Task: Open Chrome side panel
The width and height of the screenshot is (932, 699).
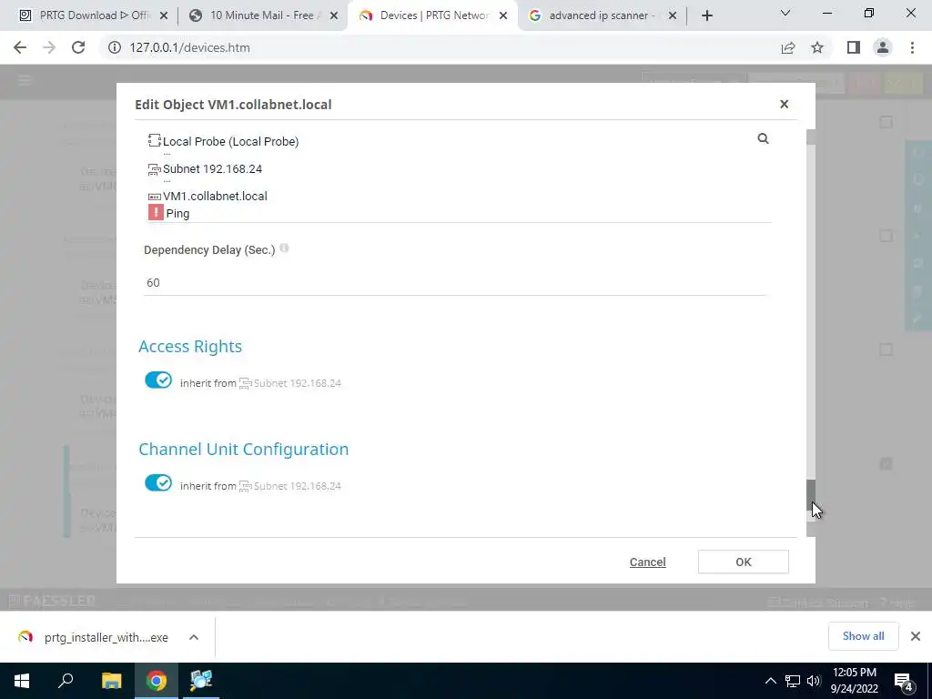Action: (x=854, y=47)
